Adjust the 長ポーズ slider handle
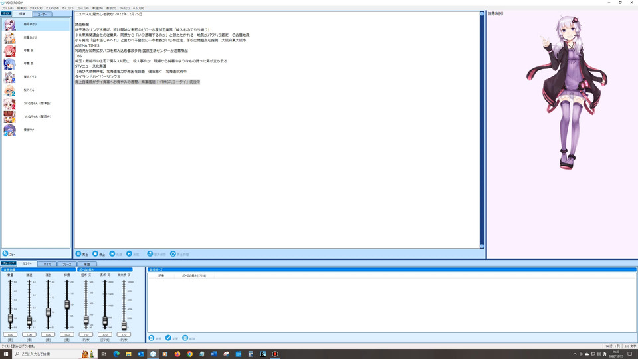The height and width of the screenshot is (359, 638). 105,321
